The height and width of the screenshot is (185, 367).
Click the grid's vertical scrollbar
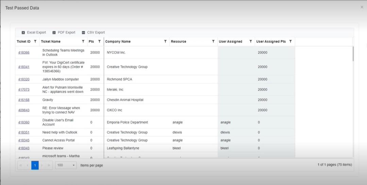click(353, 54)
